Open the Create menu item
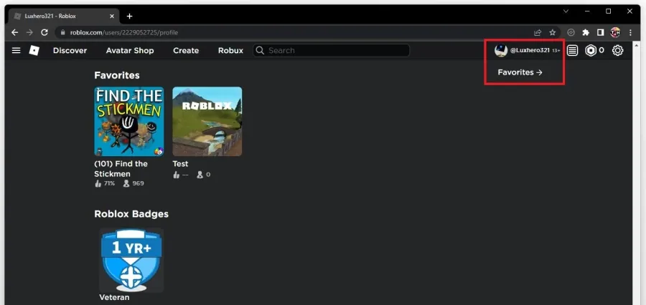646x305 pixels. [x=186, y=51]
